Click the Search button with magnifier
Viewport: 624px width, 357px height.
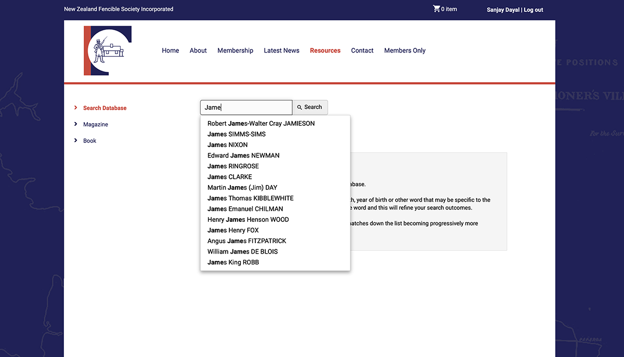tap(310, 107)
